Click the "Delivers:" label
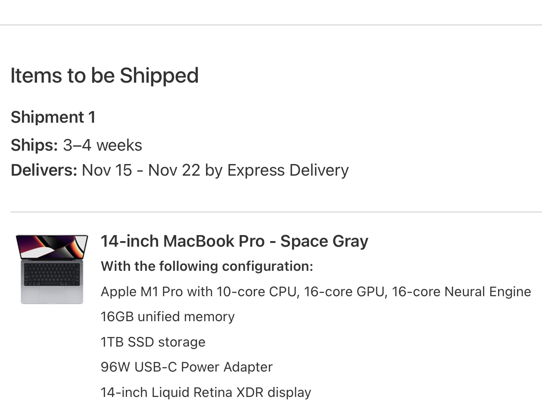 coord(44,170)
